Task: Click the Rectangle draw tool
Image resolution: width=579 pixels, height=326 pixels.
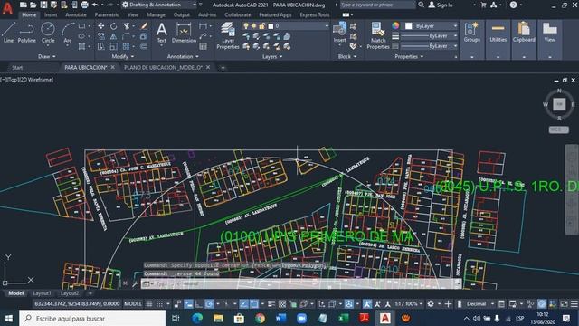Action: click(x=81, y=26)
